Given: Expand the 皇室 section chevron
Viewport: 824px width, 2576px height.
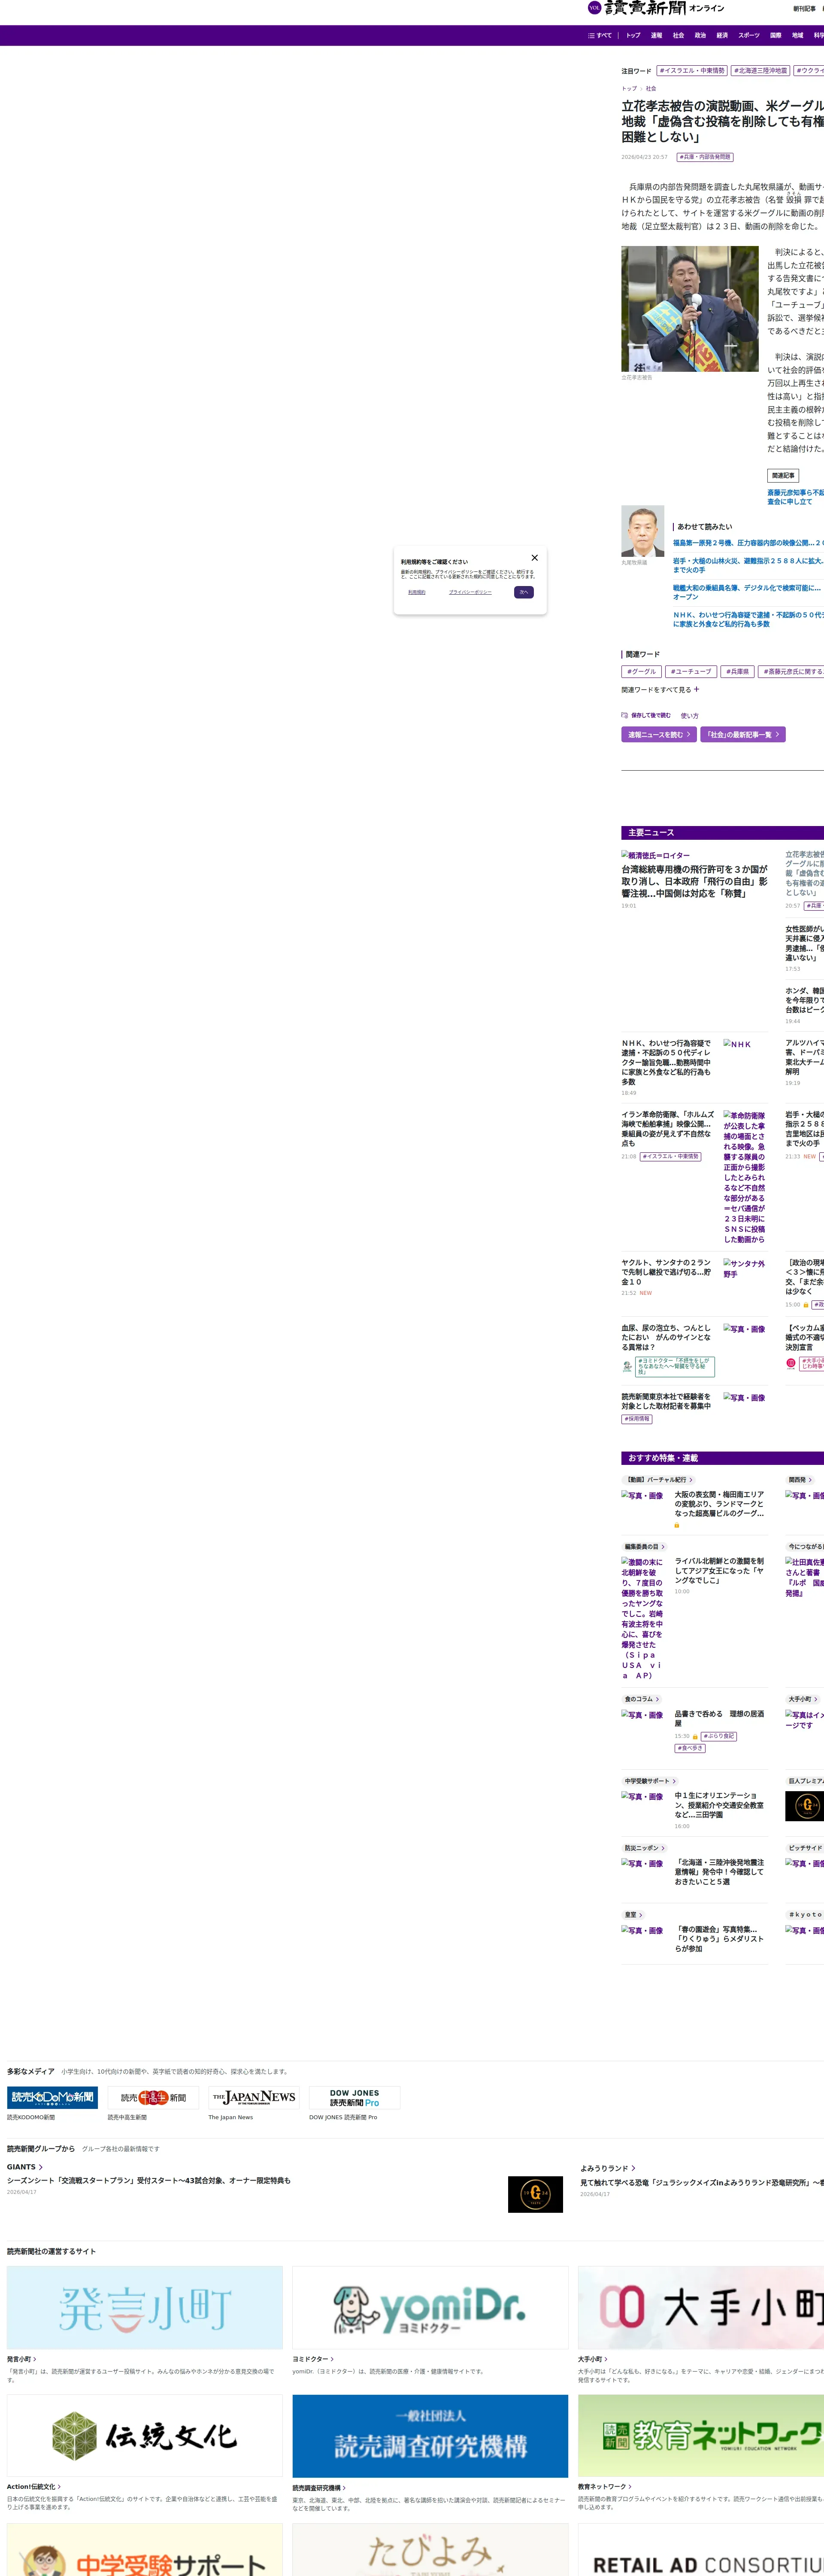Looking at the screenshot, I should click(641, 1915).
